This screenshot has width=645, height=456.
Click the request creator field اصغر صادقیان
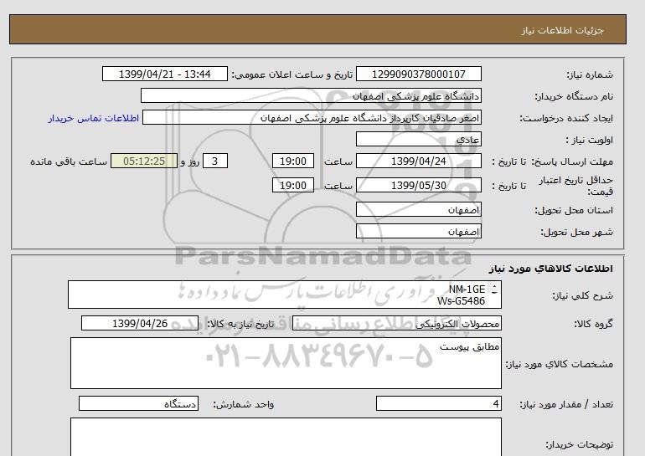(312, 118)
